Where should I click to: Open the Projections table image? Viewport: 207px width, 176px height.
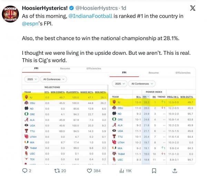(66, 121)
